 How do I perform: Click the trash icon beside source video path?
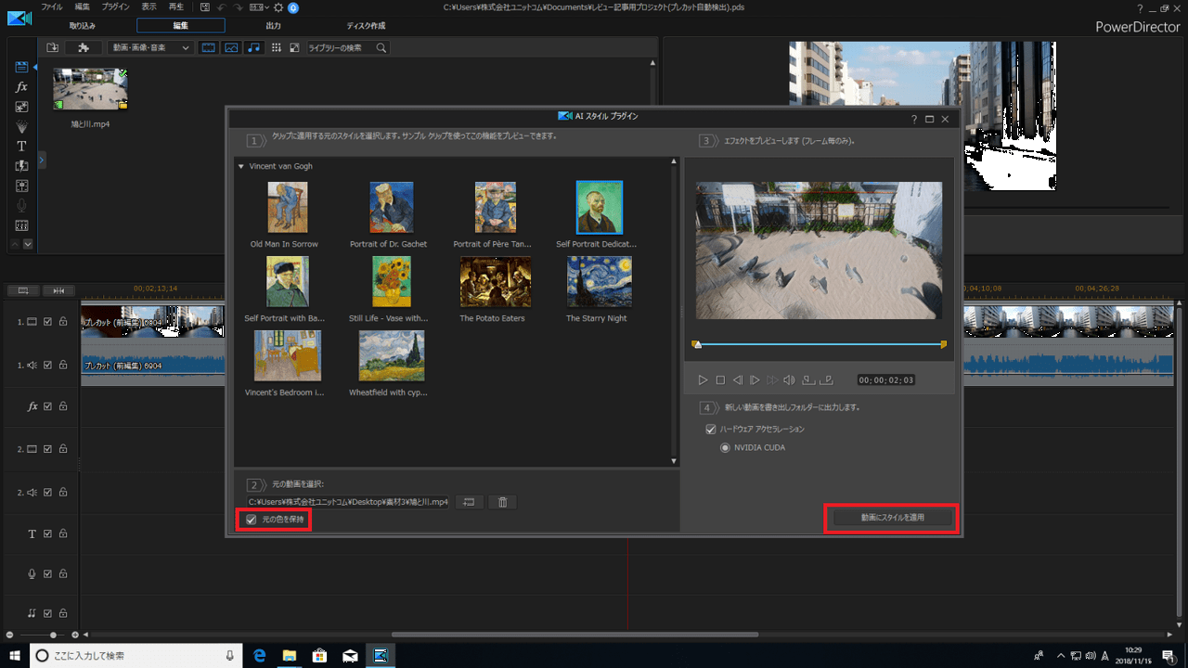coord(502,502)
